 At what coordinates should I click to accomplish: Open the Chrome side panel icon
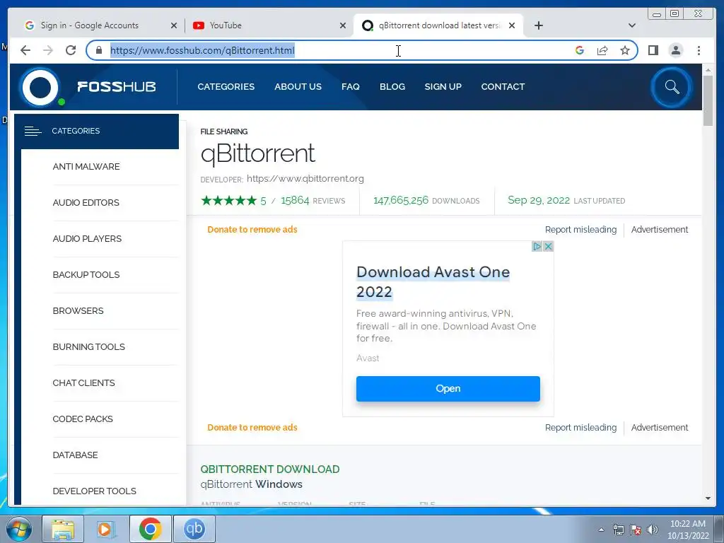pyautogui.click(x=653, y=50)
